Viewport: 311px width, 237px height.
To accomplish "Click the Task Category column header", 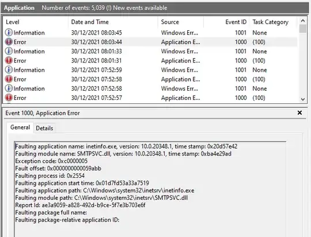I will coord(274,22).
